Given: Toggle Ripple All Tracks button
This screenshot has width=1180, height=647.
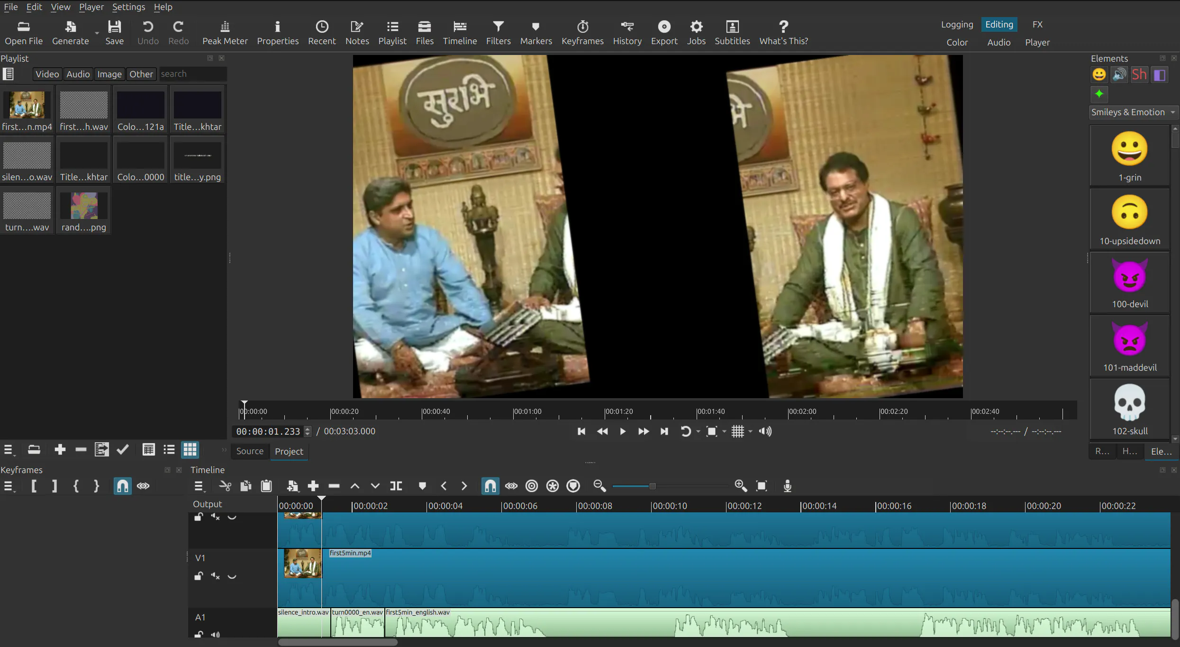Looking at the screenshot, I should [553, 486].
